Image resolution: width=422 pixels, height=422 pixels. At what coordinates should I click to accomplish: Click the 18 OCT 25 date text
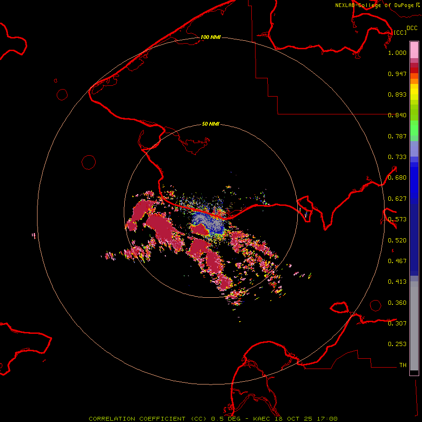(294, 419)
